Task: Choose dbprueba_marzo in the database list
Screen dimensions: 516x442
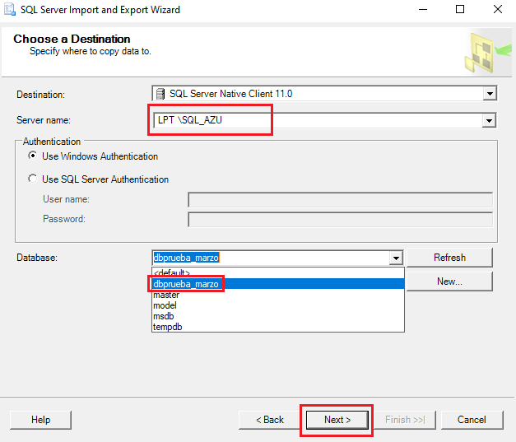Action: [x=277, y=284]
